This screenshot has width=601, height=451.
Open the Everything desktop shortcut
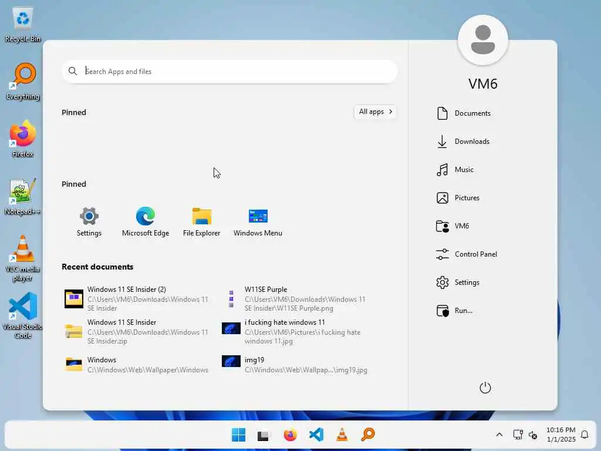(23, 81)
